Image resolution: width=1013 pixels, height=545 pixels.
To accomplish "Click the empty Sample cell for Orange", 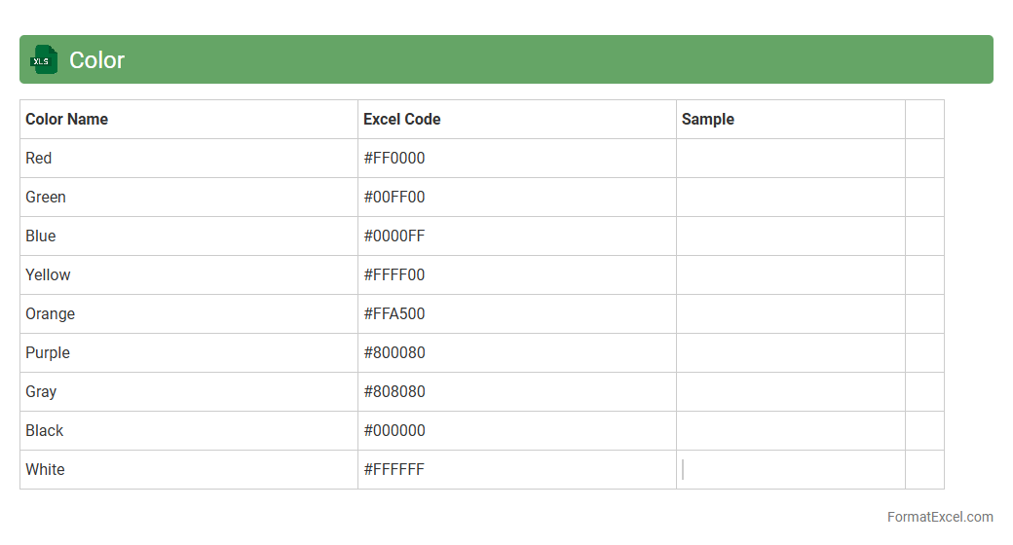I will pyautogui.click(x=790, y=313).
